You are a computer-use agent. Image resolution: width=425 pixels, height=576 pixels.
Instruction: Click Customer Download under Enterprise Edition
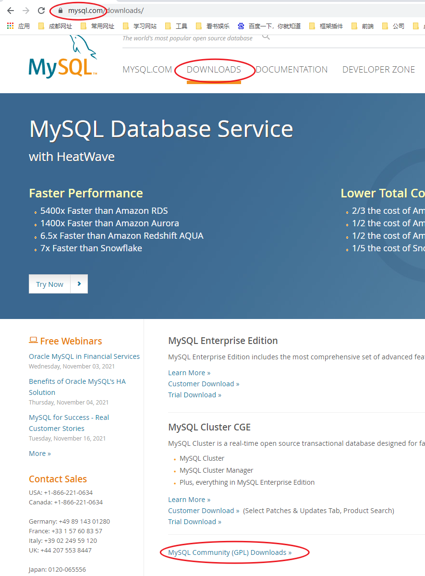click(x=204, y=384)
